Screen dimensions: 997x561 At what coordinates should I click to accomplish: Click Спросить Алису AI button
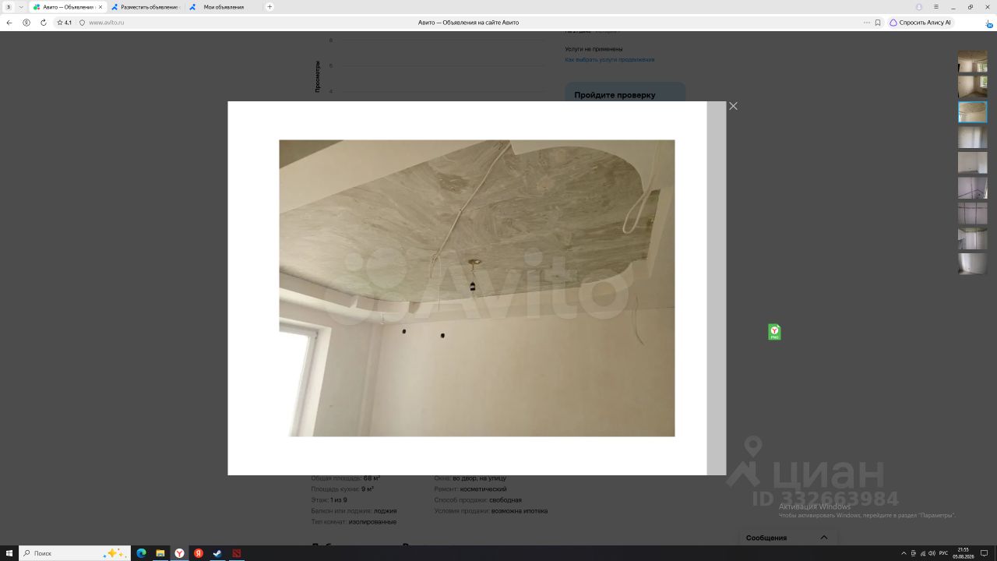(x=921, y=23)
